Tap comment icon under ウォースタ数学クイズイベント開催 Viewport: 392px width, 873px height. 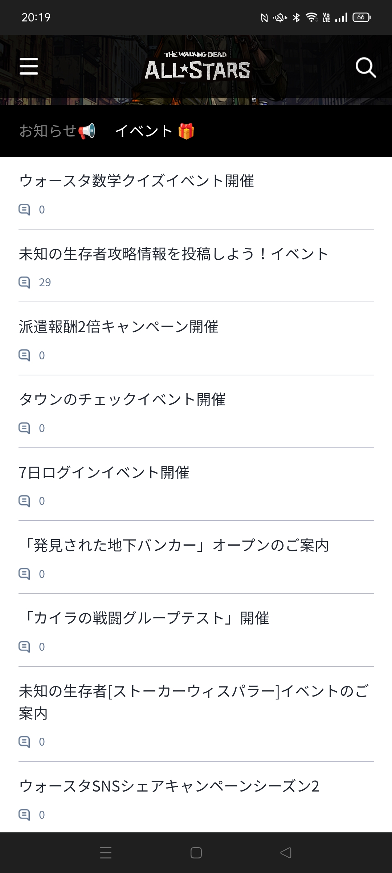[24, 210]
